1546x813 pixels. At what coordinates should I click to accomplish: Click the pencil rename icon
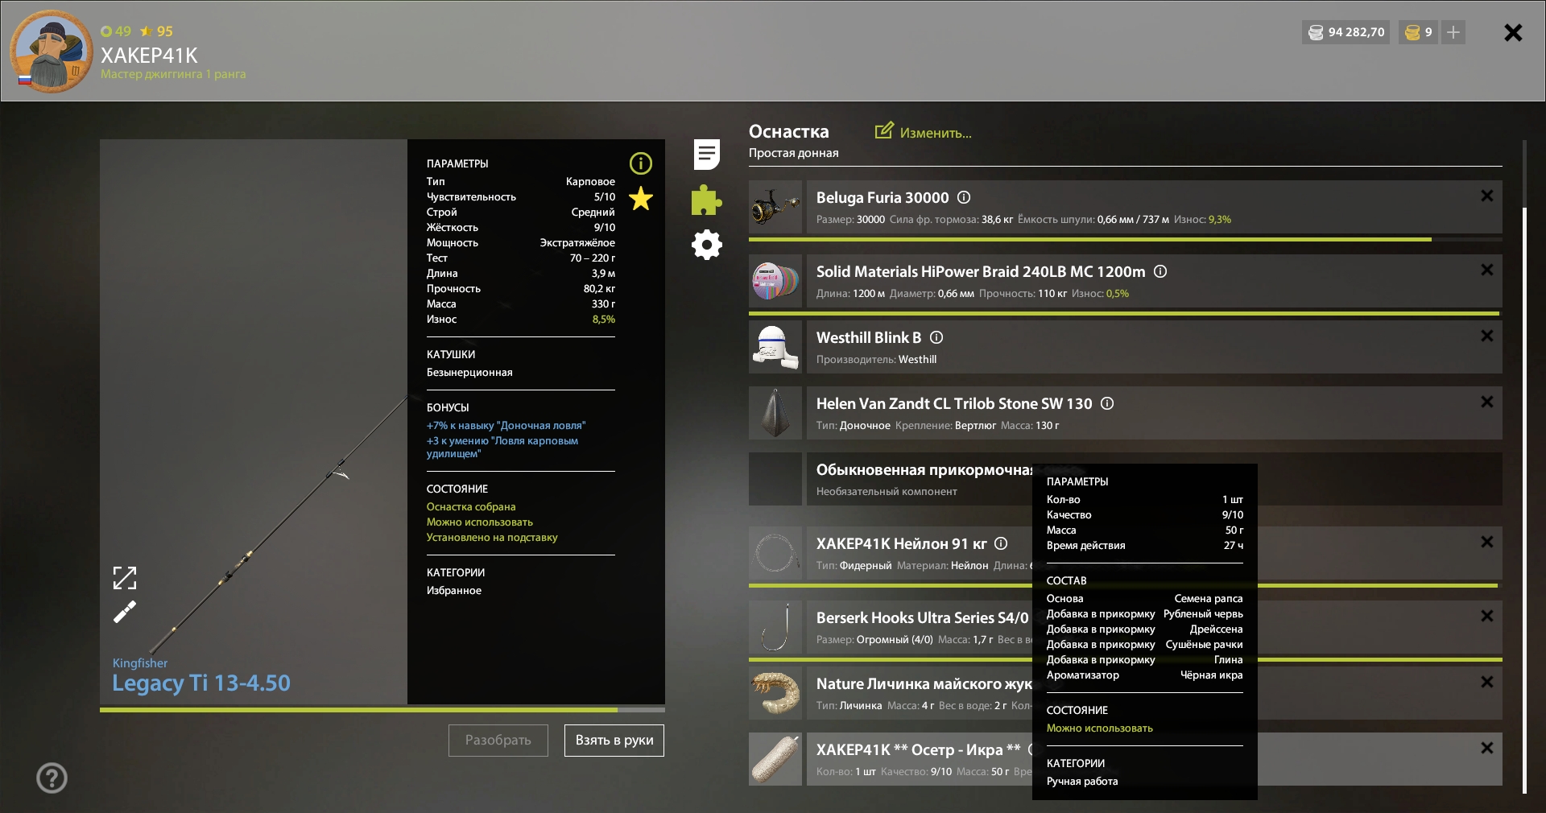(x=125, y=613)
